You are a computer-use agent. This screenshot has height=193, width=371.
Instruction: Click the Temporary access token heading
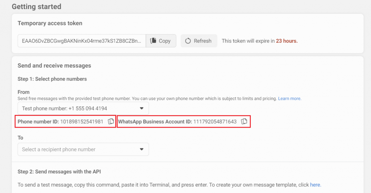(50, 23)
